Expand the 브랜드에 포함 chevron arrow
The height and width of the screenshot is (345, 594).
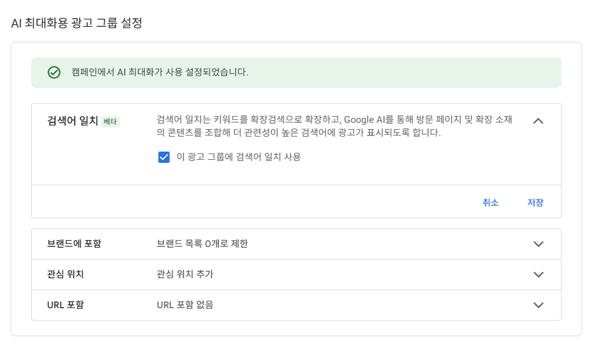(539, 244)
